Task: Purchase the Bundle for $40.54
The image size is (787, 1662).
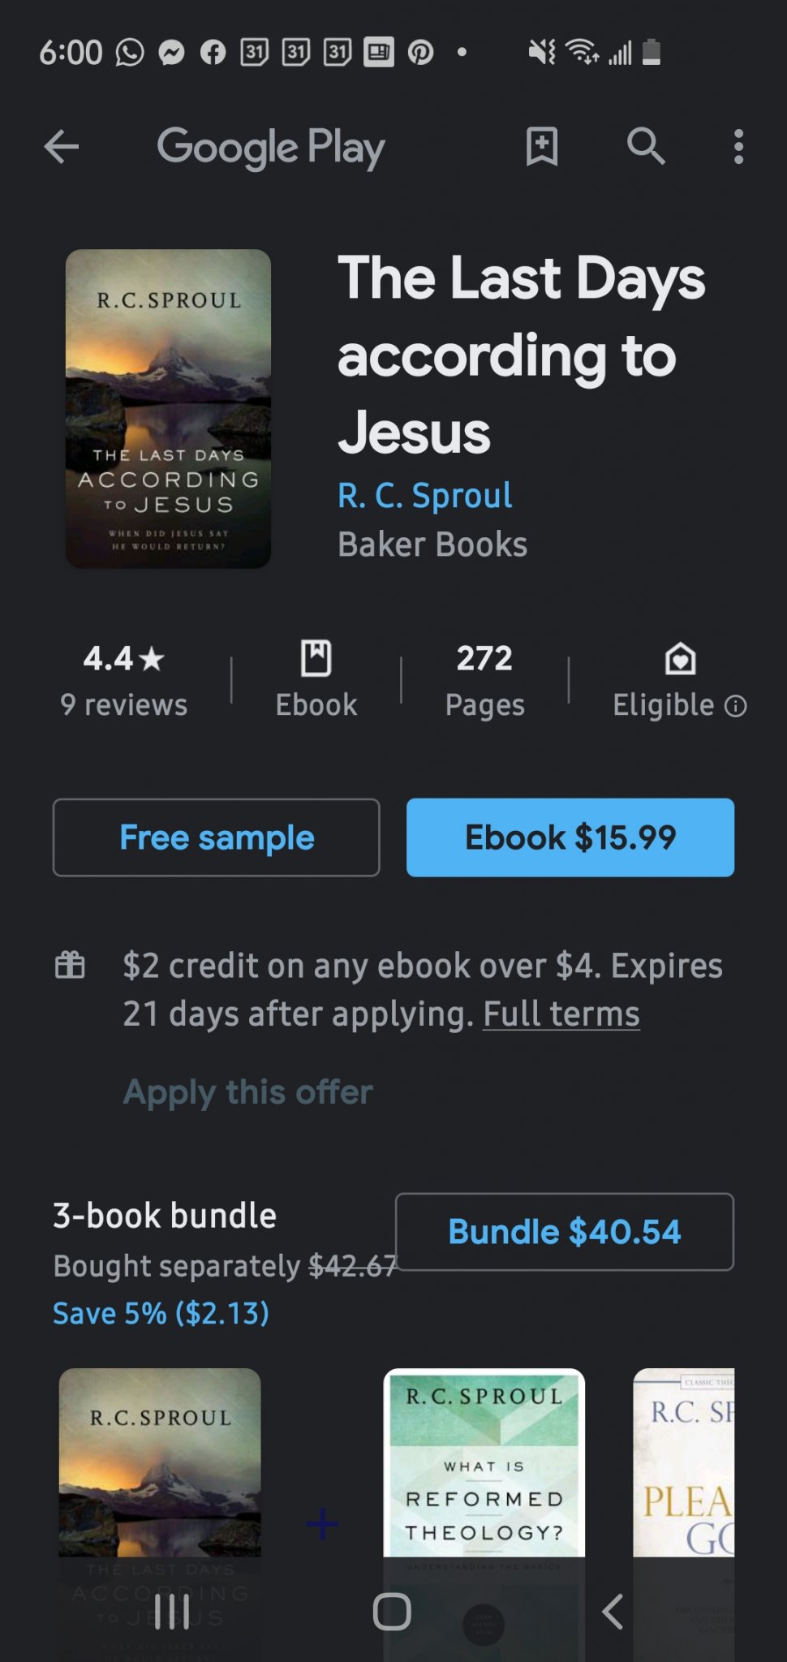Action: coord(565,1232)
